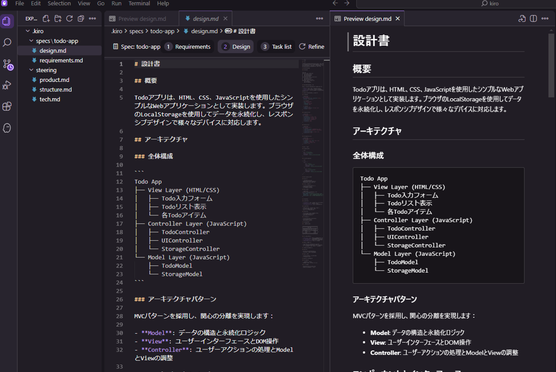Viewport: 556px width, 372px height.
Task: Click todo-app in the breadcrumb
Action: click(x=162, y=31)
